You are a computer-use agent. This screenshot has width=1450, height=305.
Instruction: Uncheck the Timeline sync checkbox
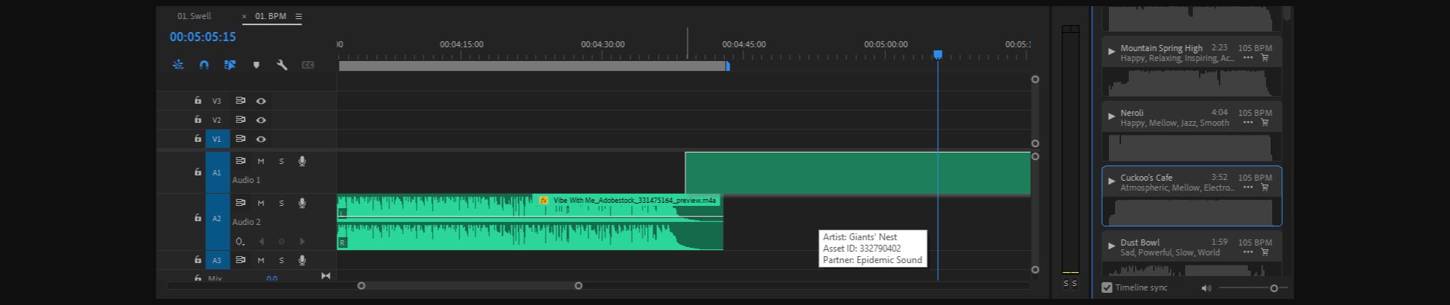point(1107,287)
